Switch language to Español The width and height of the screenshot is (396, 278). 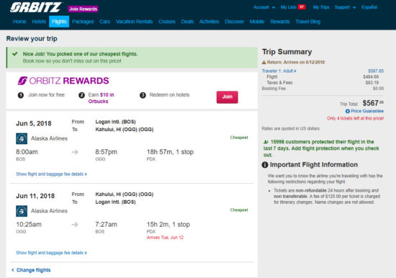369,7
